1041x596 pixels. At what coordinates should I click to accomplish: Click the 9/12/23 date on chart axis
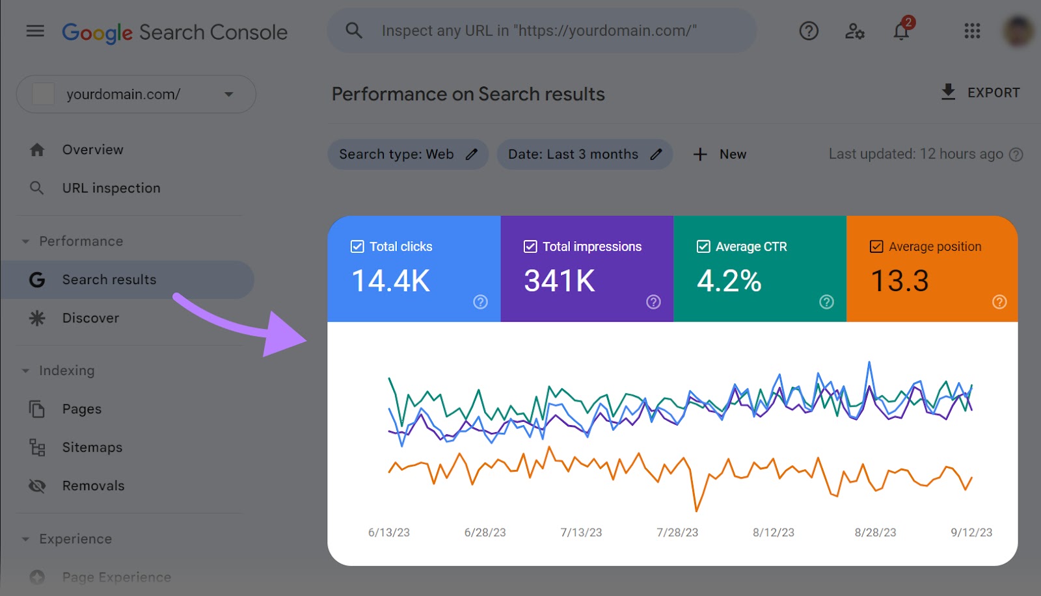[x=971, y=532]
